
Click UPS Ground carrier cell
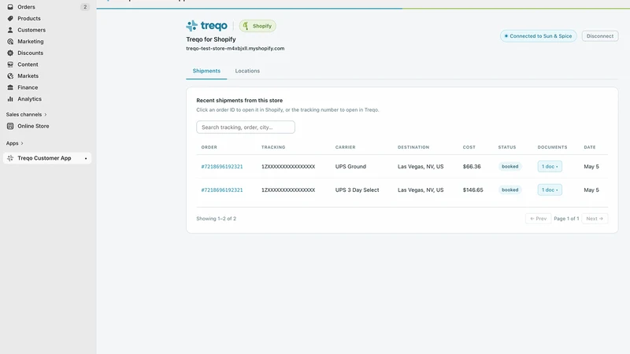(350, 167)
